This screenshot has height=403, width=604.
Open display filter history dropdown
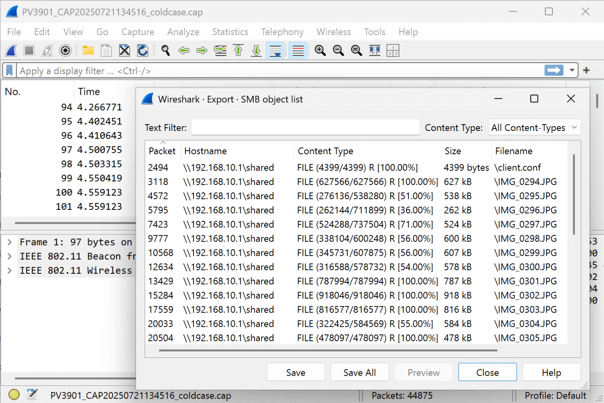pyautogui.click(x=572, y=70)
